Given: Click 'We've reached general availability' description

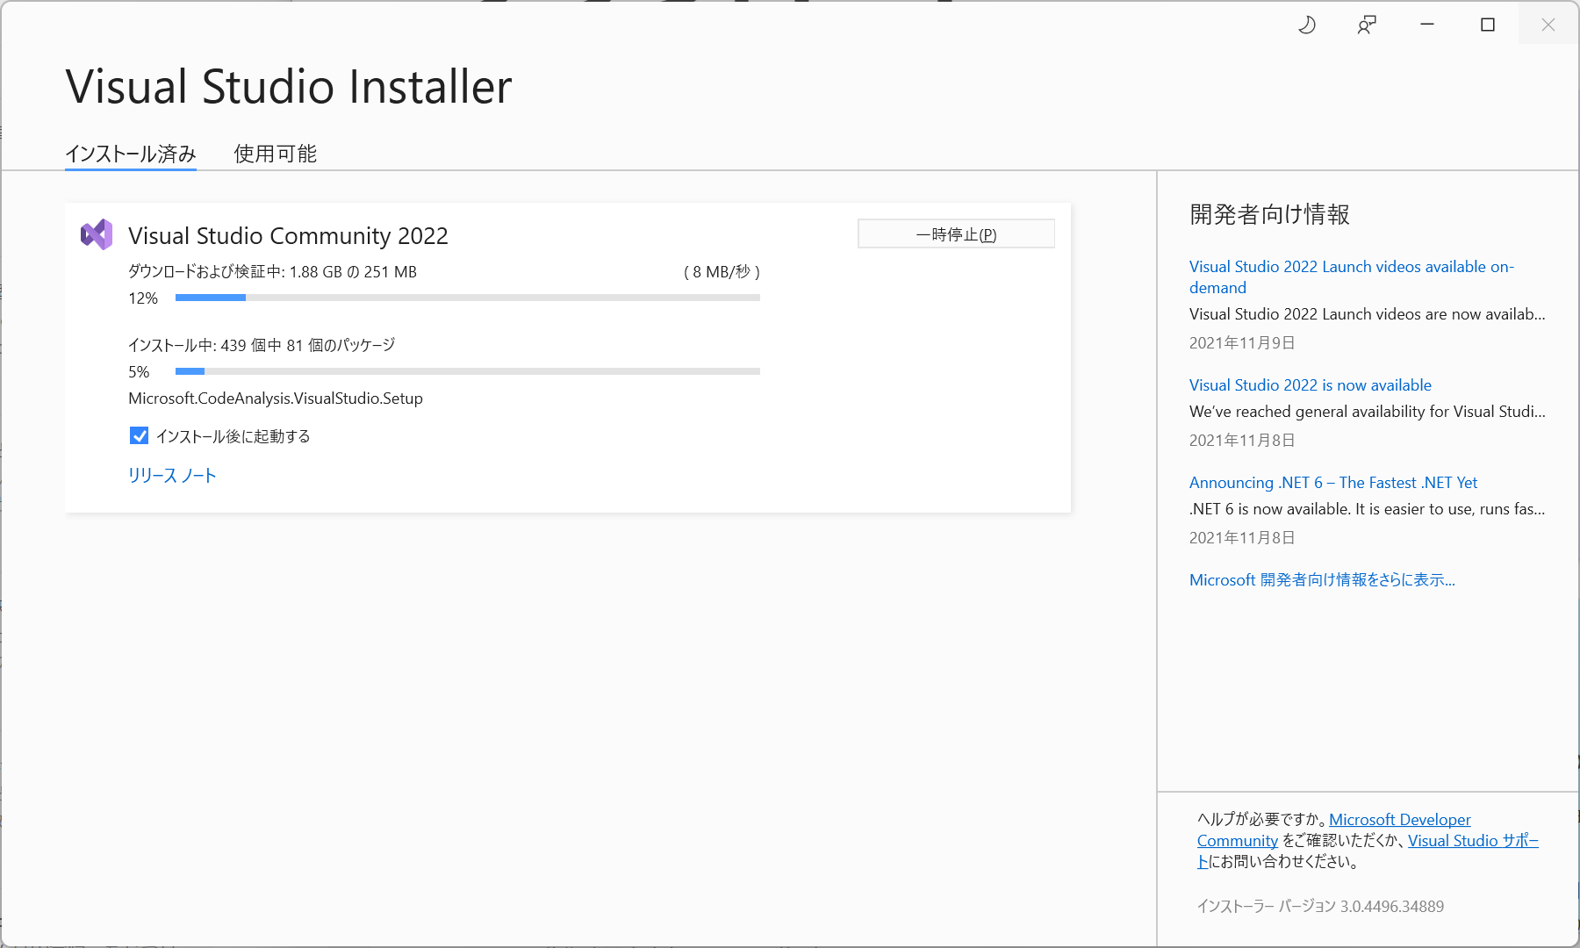Looking at the screenshot, I should [1367, 411].
